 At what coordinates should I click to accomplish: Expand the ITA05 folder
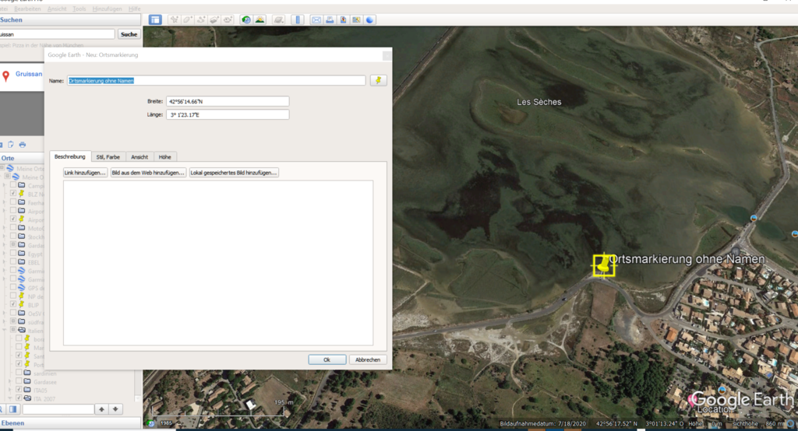click(x=9, y=390)
